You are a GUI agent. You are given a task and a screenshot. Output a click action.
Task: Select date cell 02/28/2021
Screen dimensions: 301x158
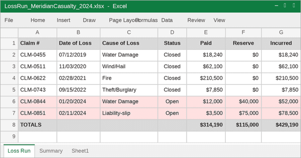pyautogui.click(x=78, y=78)
